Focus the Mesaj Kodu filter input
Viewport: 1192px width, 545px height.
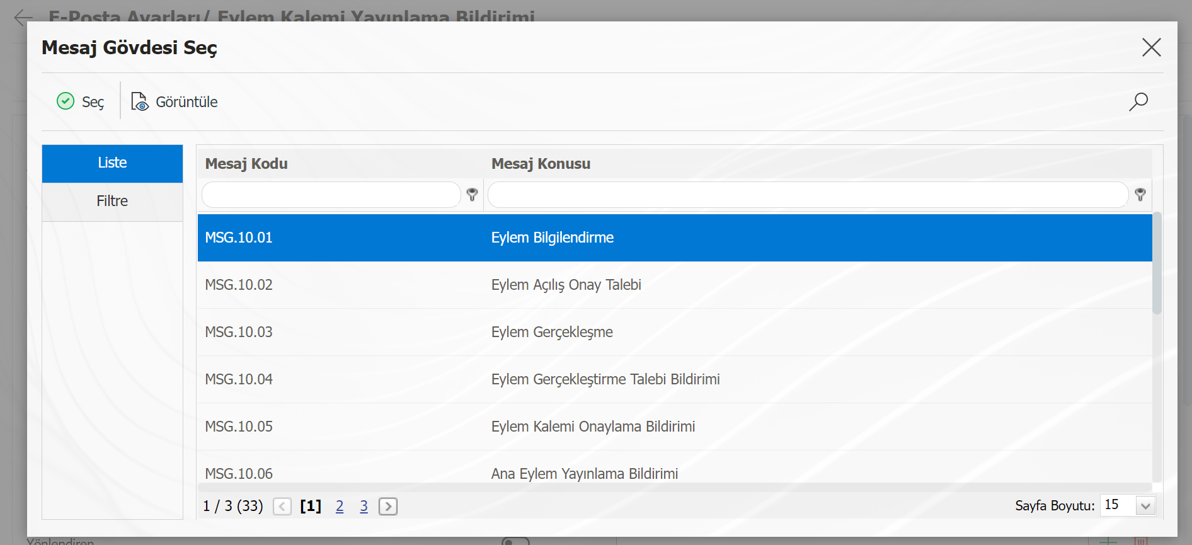331,195
